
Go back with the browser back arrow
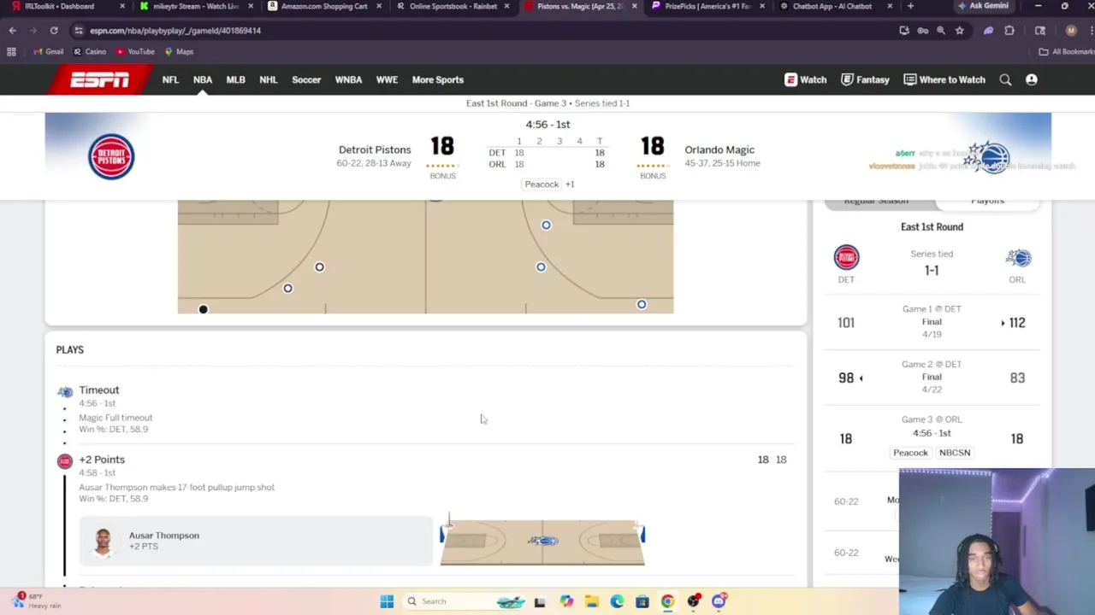tap(13, 31)
